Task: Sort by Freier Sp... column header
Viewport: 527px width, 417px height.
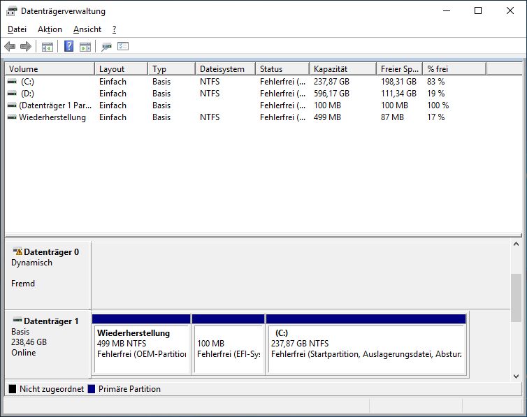Action: coord(399,69)
